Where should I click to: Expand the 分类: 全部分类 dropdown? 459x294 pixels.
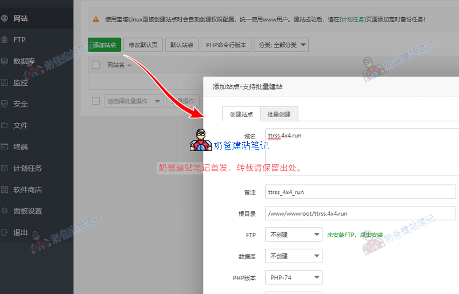point(282,45)
